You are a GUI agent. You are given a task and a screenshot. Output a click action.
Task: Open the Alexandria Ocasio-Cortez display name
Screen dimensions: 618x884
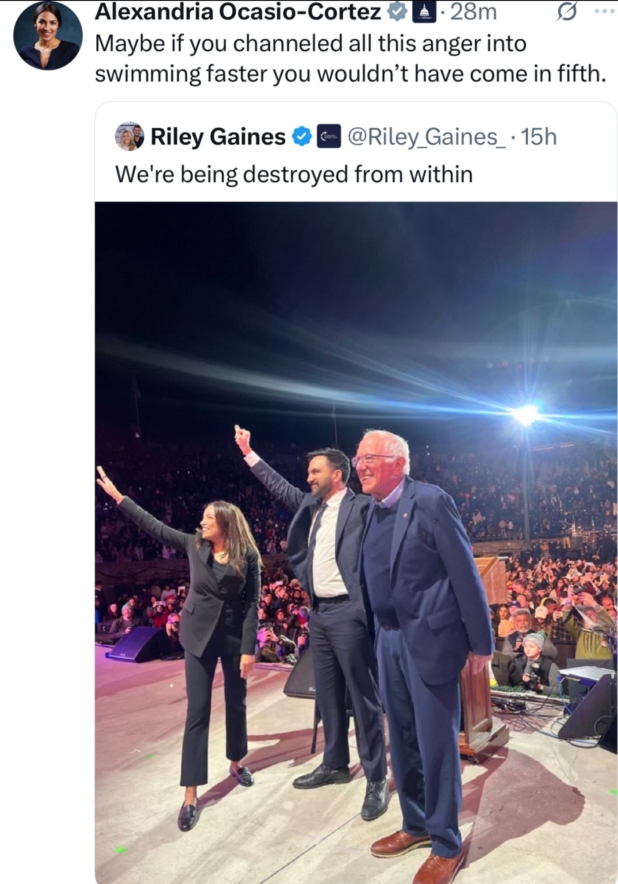pyautogui.click(x=238, y=12)
